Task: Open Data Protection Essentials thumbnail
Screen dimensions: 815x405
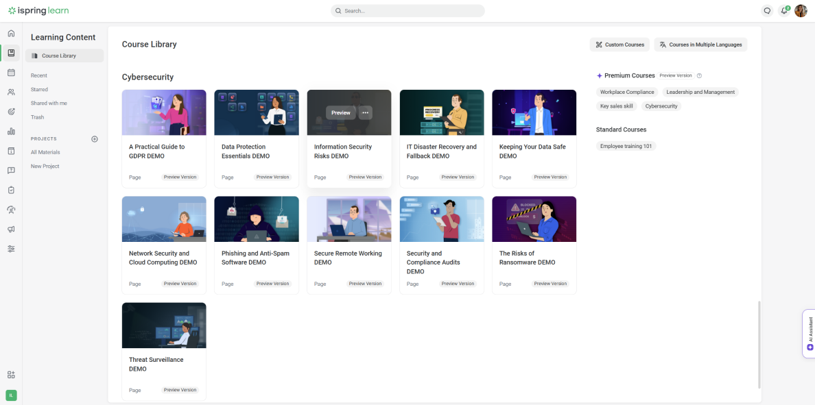Action: click(257, 112)
